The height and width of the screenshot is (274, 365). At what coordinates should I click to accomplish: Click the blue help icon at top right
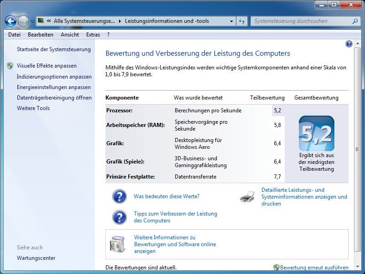click(x=349, y=43)
